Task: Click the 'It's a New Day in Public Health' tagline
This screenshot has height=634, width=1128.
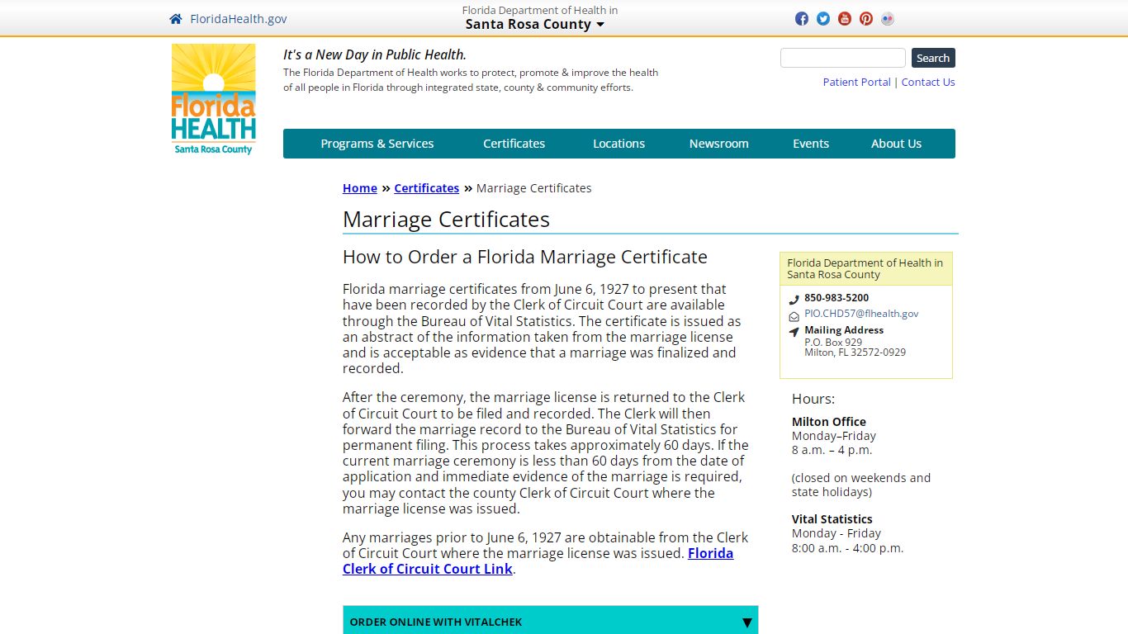Action: [x=375, y=54]
